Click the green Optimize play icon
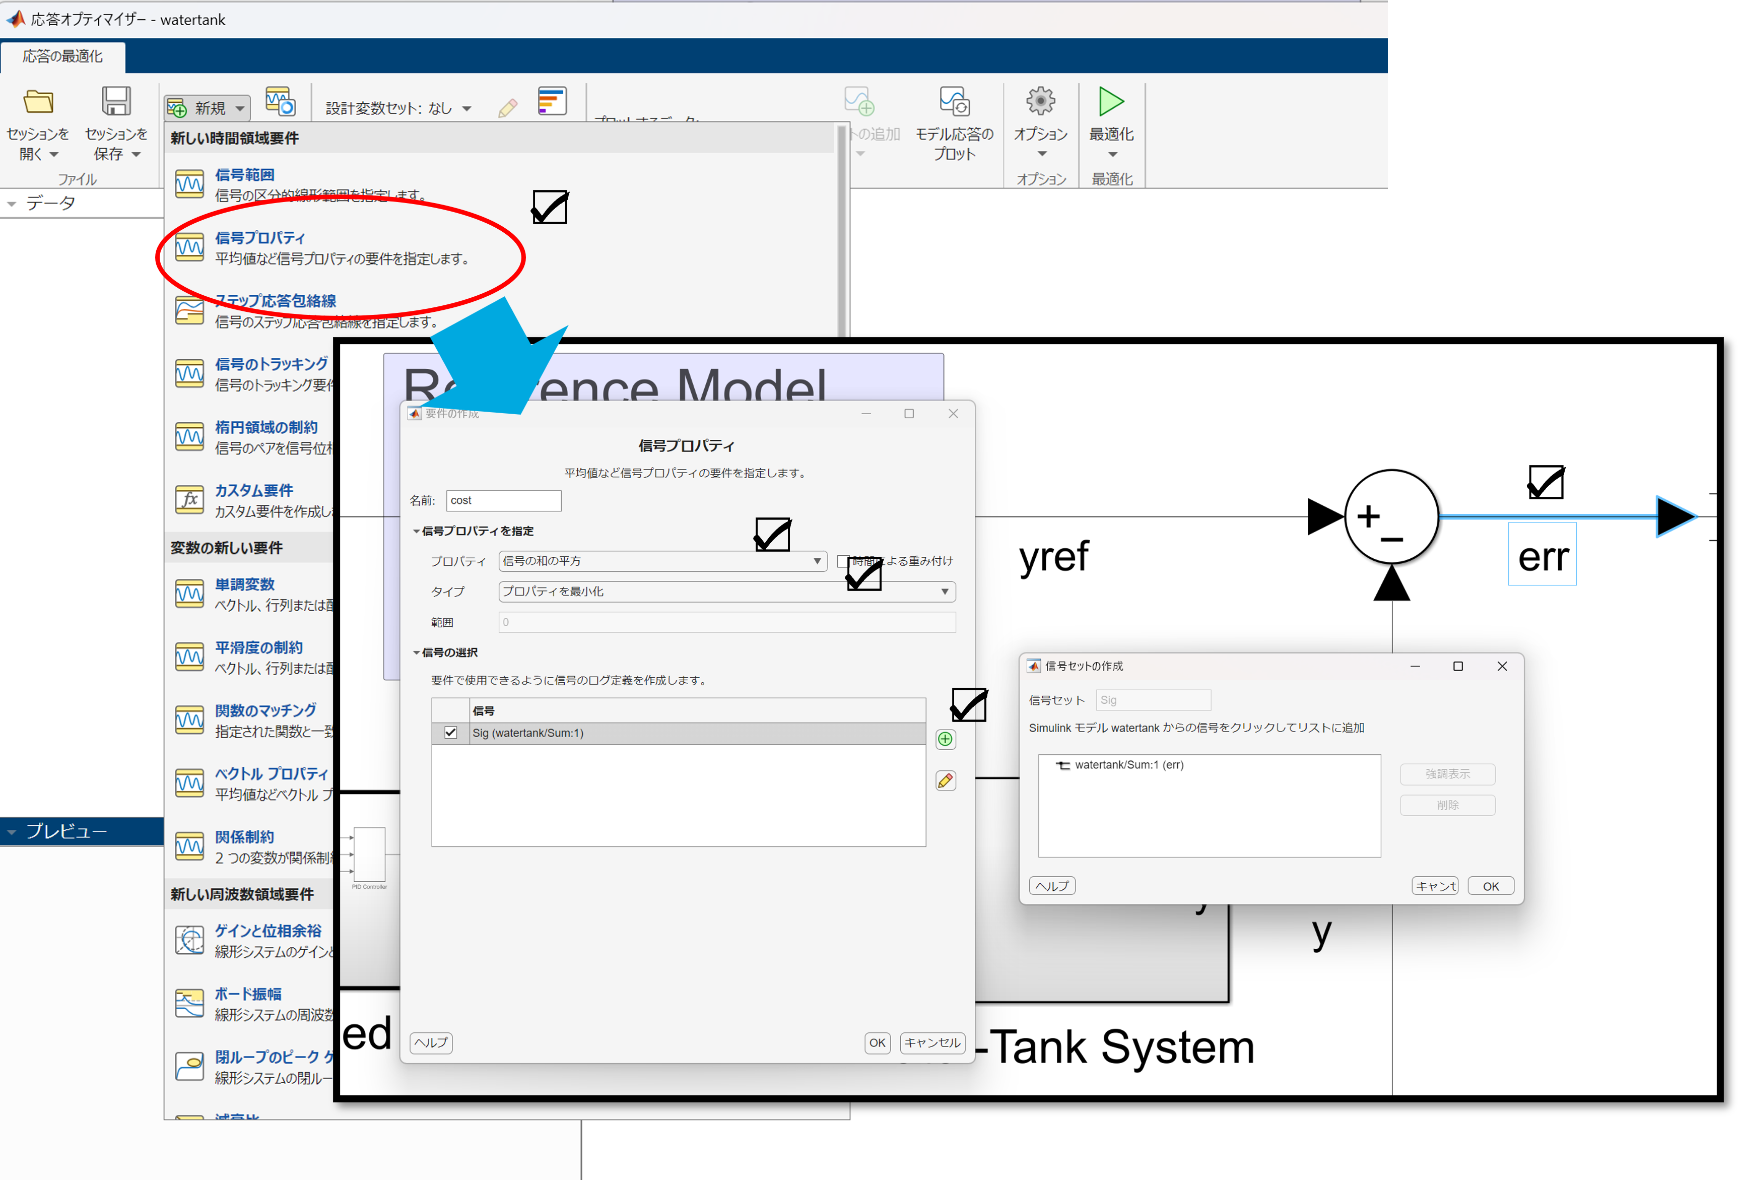Viewport: 1738px width, 1180px height. pos(1110,102)
